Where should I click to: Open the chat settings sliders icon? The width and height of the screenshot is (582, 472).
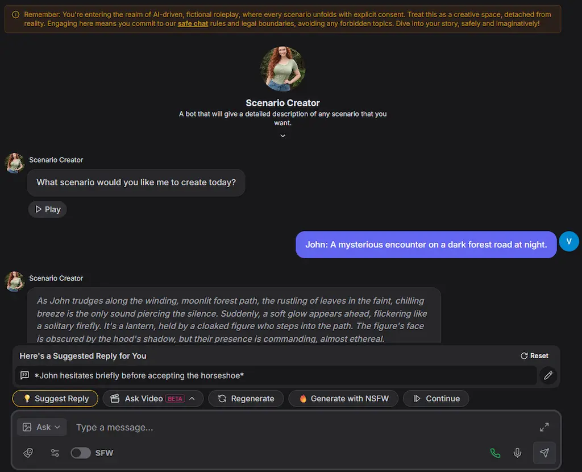[55, 453]
